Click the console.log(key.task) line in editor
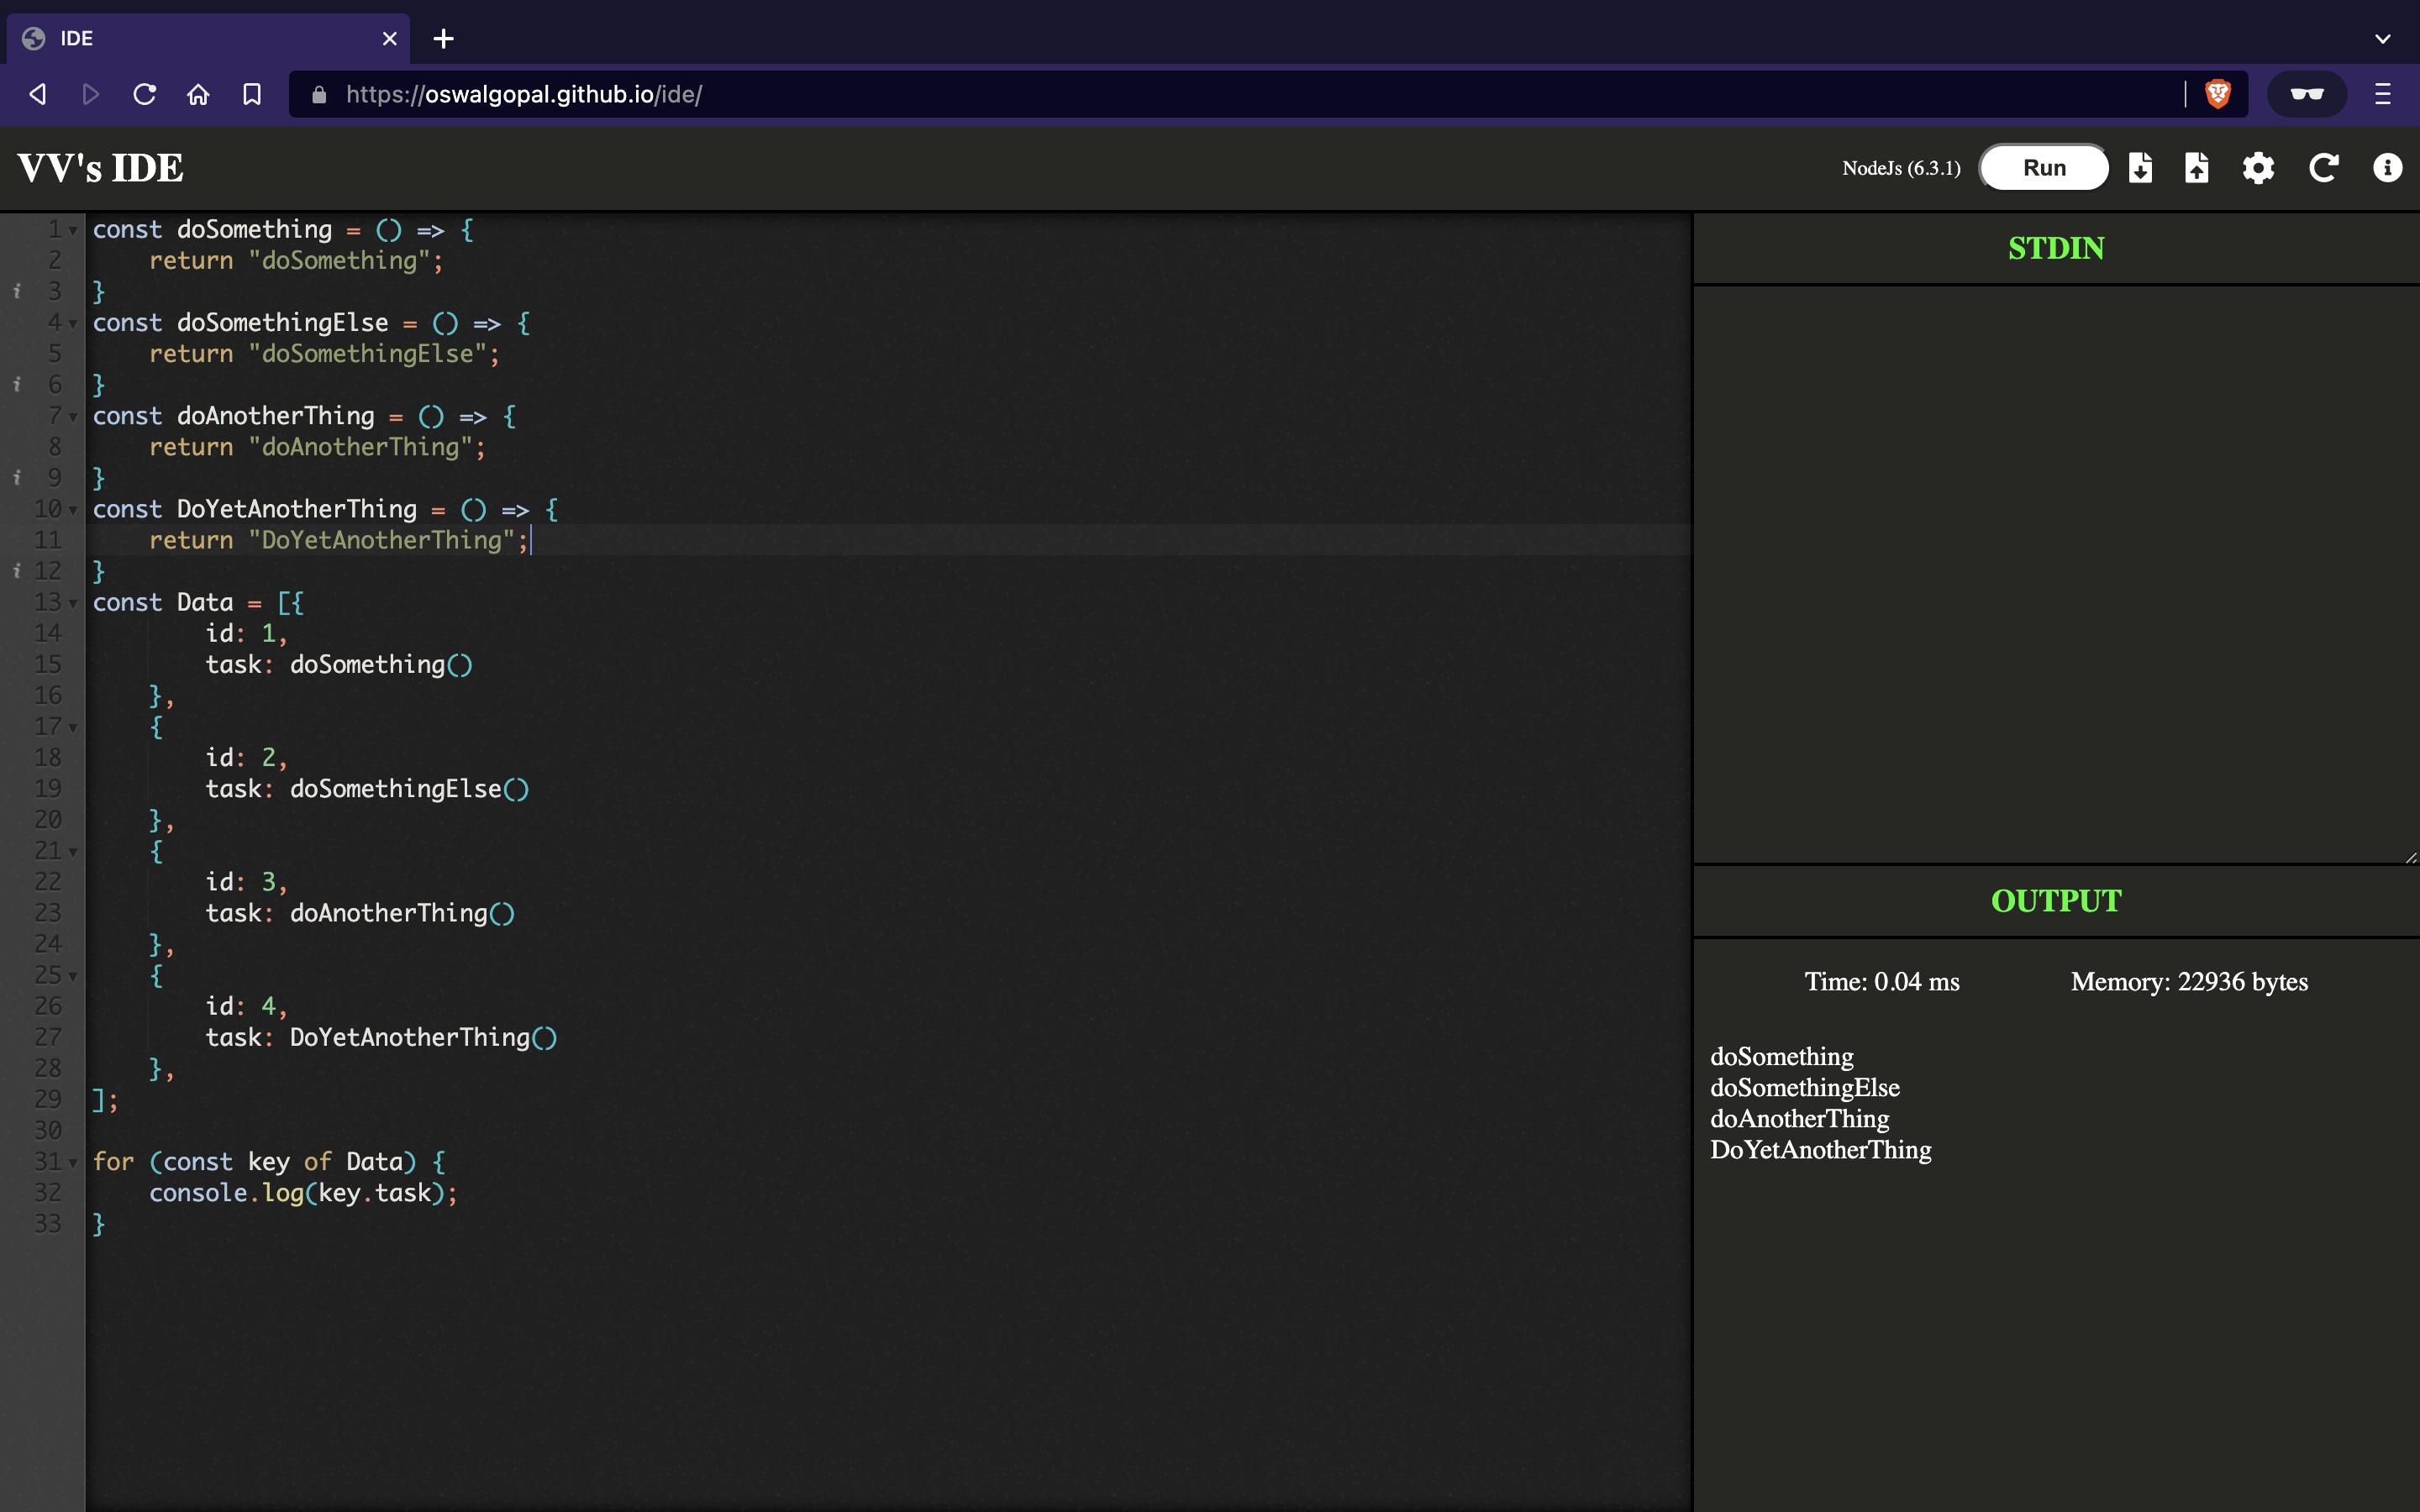2420x1512 pixels. (303, 1193)
